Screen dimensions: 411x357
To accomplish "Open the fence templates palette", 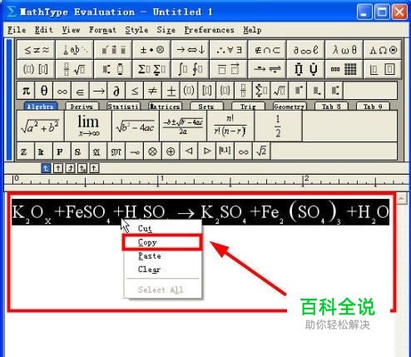I will 36,69.
